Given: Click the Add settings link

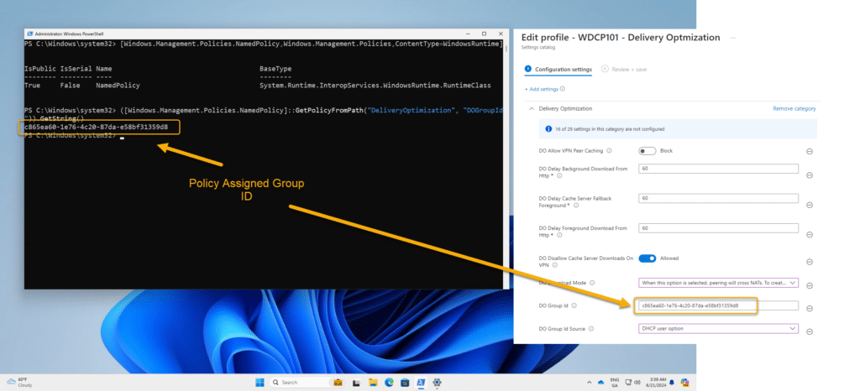Looking at the screenshot, I should [542, 89].
